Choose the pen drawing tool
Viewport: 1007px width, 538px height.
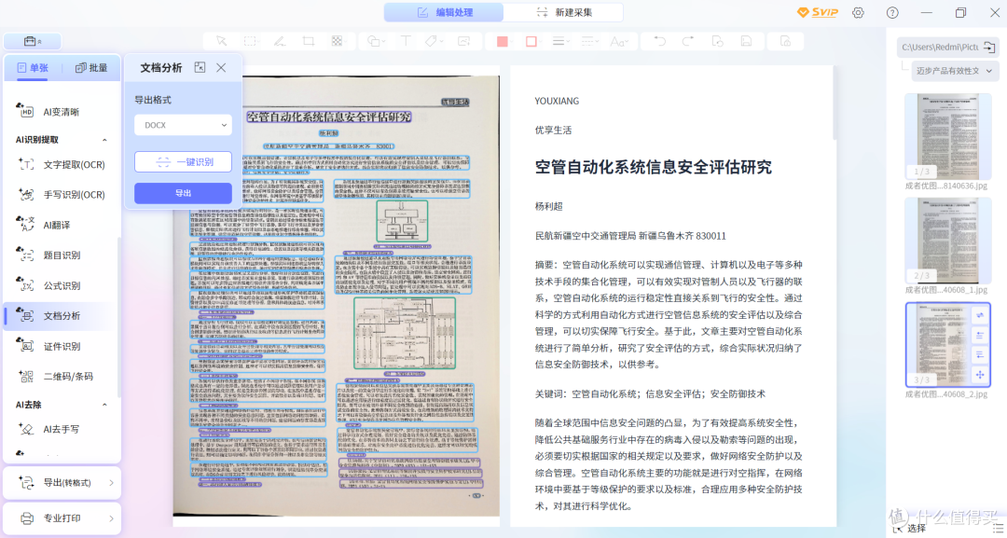(279, 41)
